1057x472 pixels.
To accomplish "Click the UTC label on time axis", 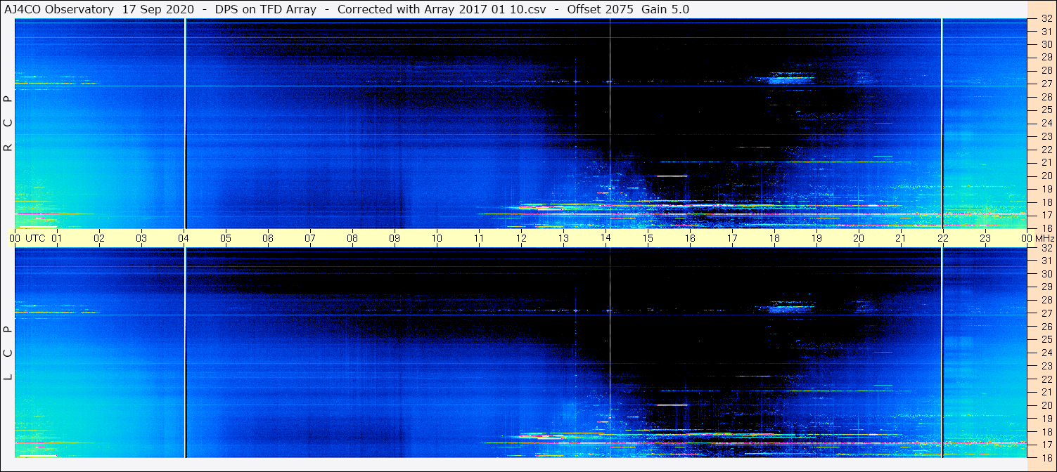I will click(35, 238).
